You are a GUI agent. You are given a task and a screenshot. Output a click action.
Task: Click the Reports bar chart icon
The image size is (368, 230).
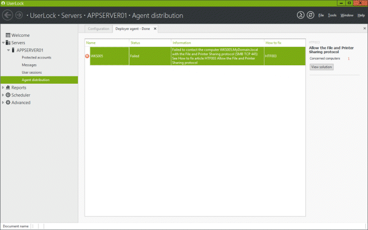pyautogui.click(x=8, y=87)
